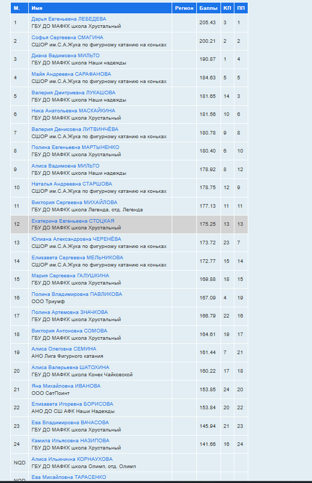Select the score 181.65

pos(208,96)
